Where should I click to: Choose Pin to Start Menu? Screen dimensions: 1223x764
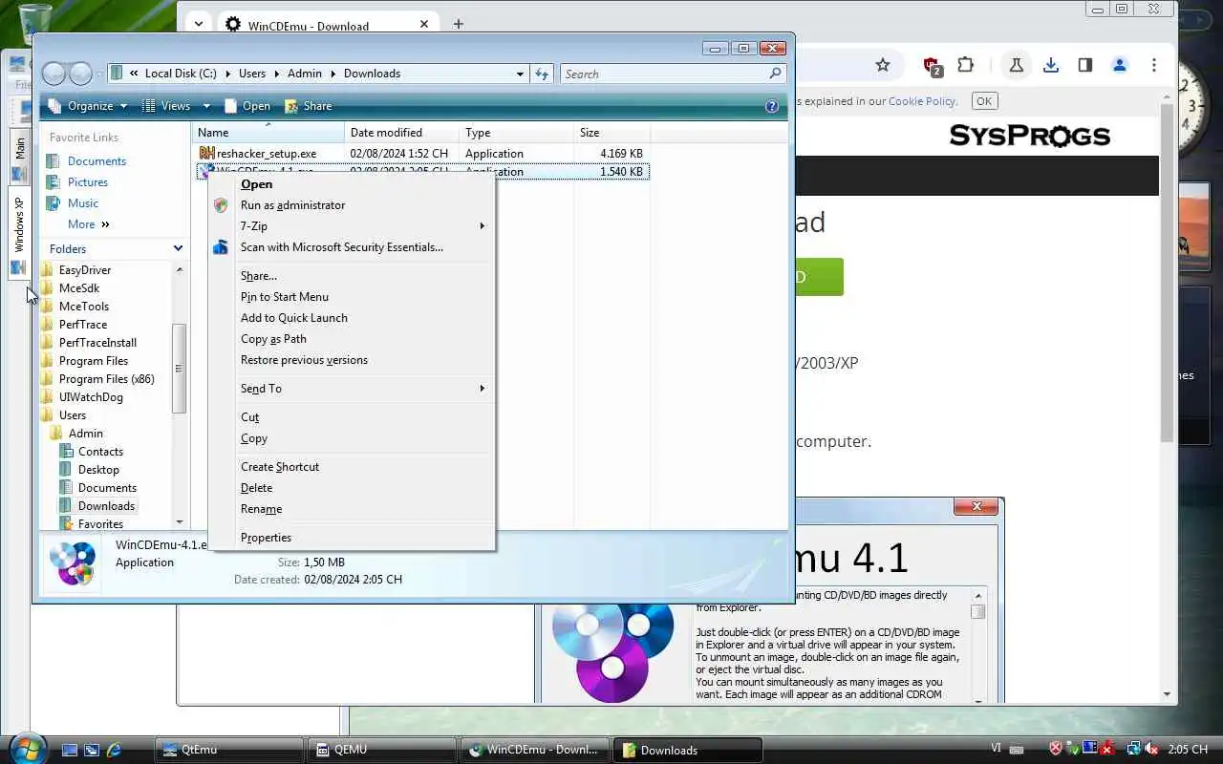(x=352, y=297)
